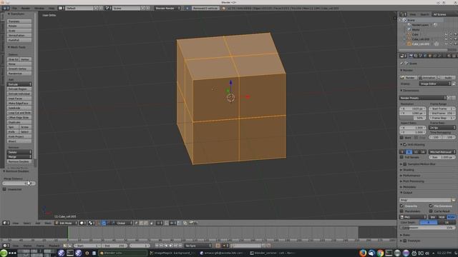Click the Remove Doubles button

19,161
